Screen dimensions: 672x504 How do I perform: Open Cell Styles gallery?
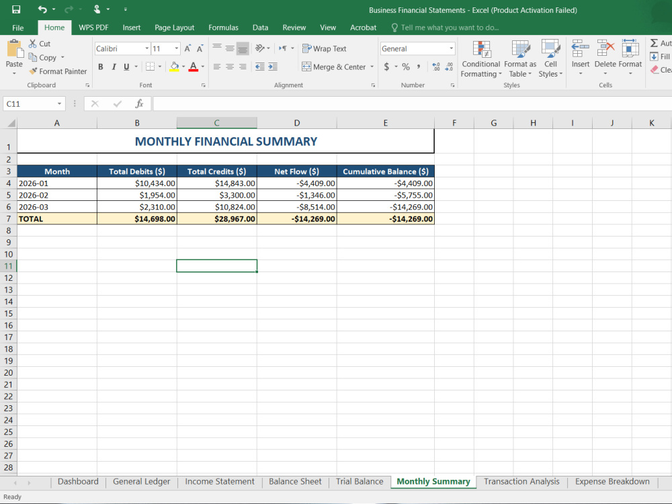[x=550, y=58]
